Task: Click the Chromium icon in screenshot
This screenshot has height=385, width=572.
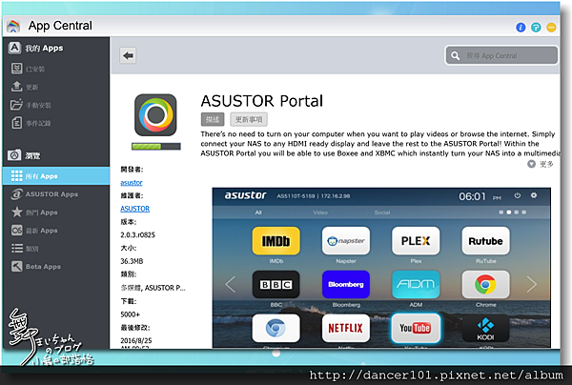Action: click(276, 328)
